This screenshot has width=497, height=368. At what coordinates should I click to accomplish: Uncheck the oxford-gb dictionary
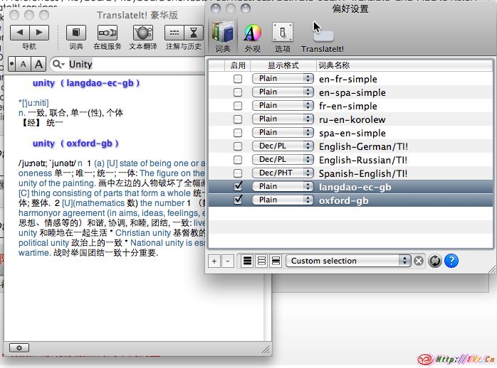(238, 200)
